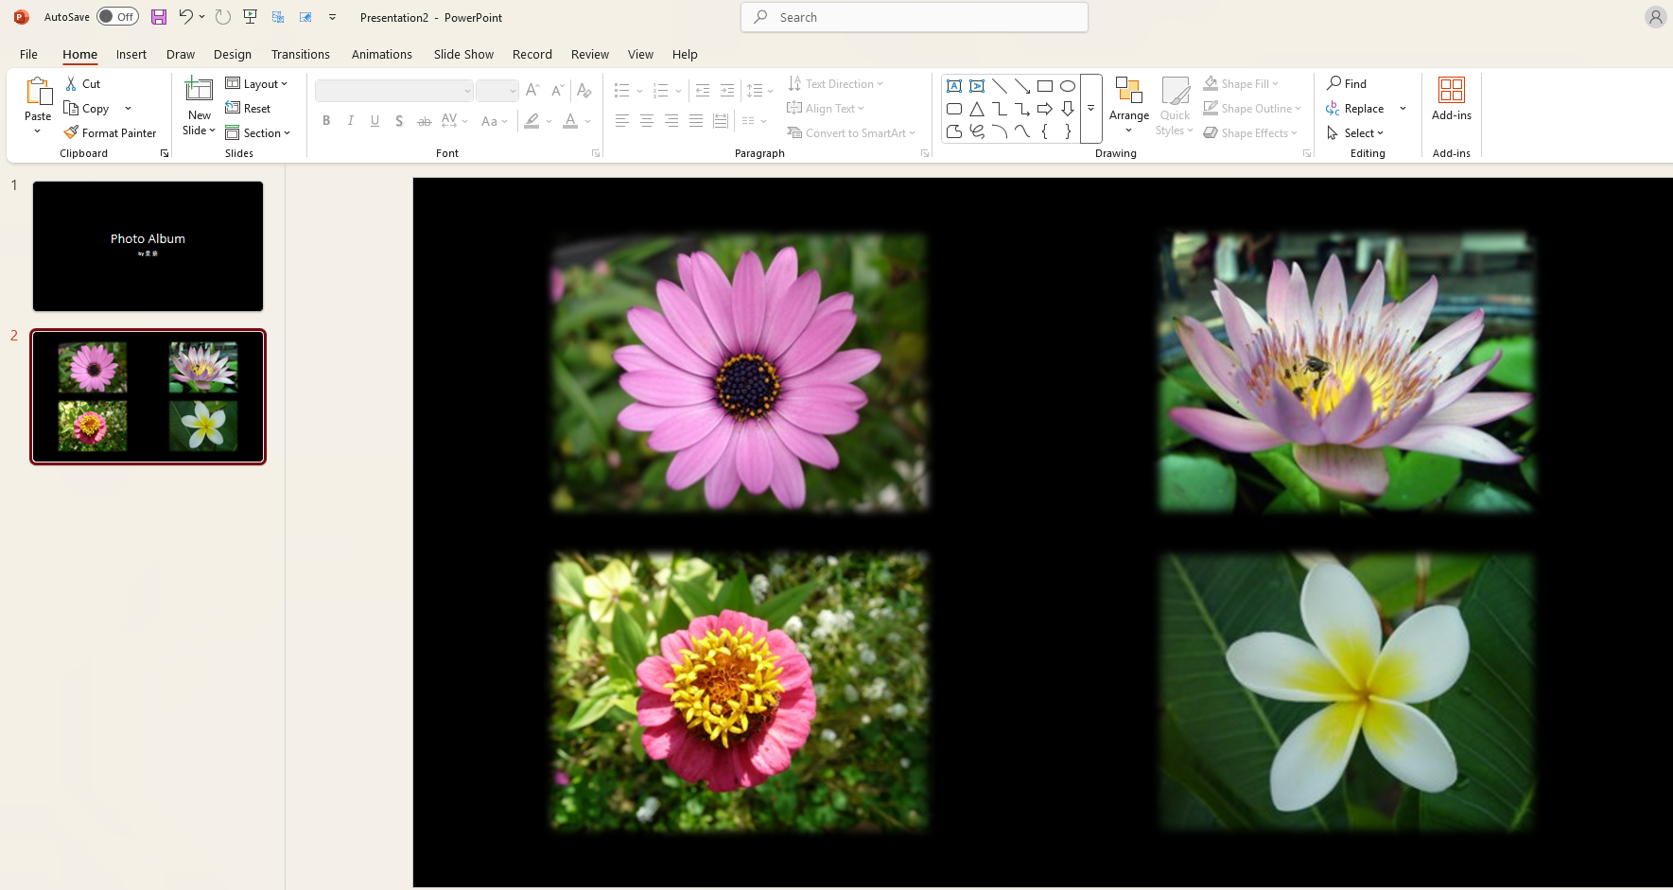Screen dimensions: 1673x890
Task: Open the Shape Fill dropdown
Action: point(1242,83)
